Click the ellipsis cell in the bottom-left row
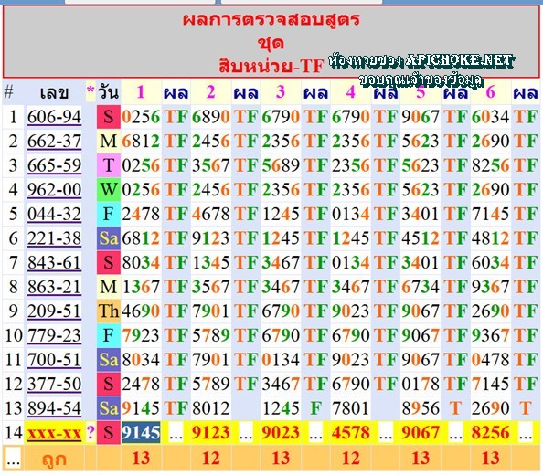543x475 pixels. coord(13,459)
